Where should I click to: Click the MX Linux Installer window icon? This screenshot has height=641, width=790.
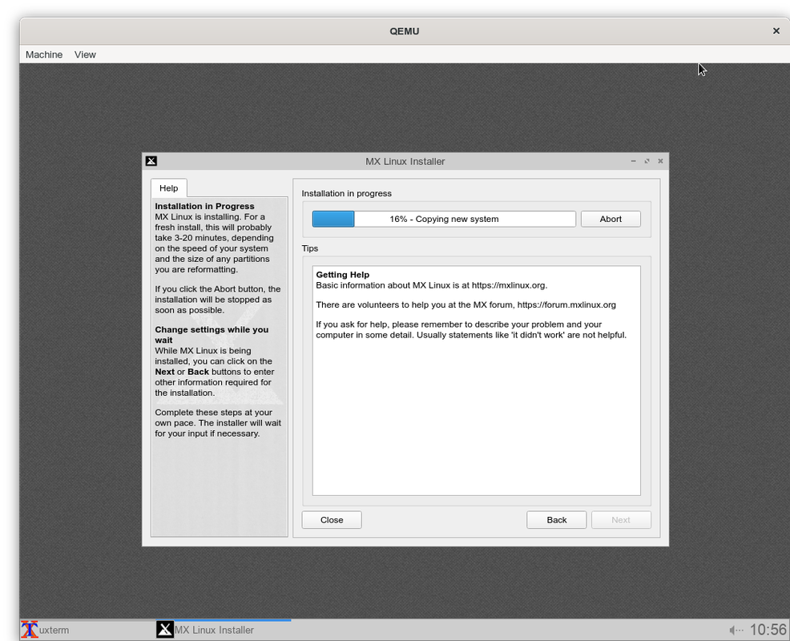pos(151,161)
